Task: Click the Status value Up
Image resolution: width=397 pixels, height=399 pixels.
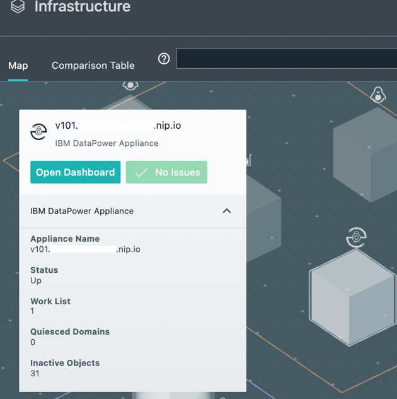Action: pos(36,281)
